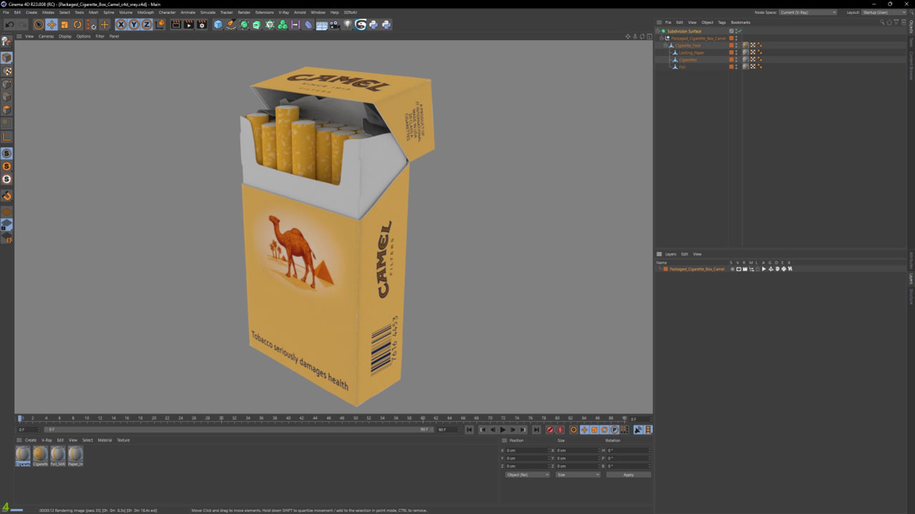Click the Axis mode icon in left palette

[7, 137]
